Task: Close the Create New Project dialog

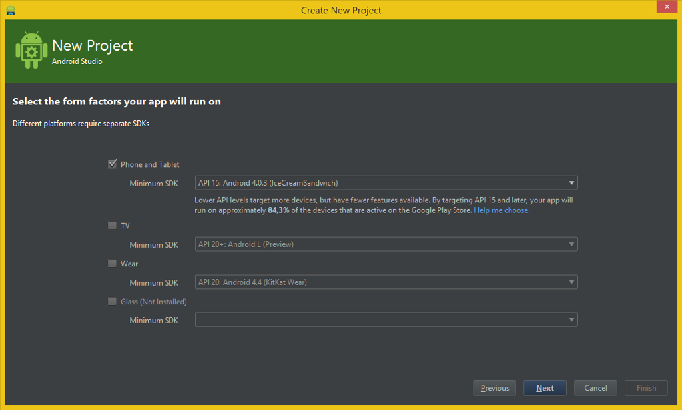Action: click(x=666, y=7)
